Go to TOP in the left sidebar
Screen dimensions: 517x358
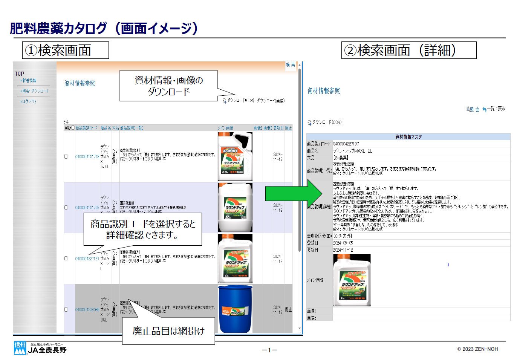tap(20, 73)
